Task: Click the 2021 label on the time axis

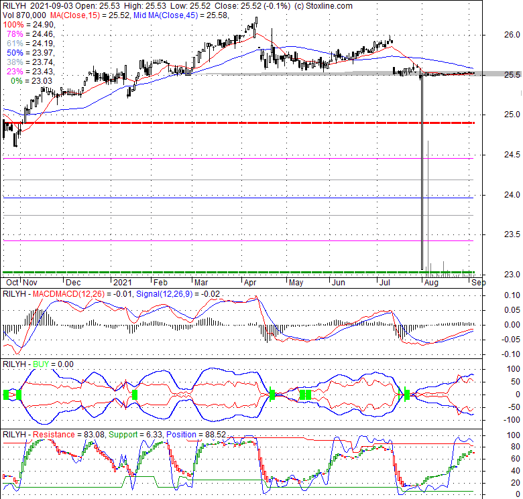Action: [x=123, y=283]
